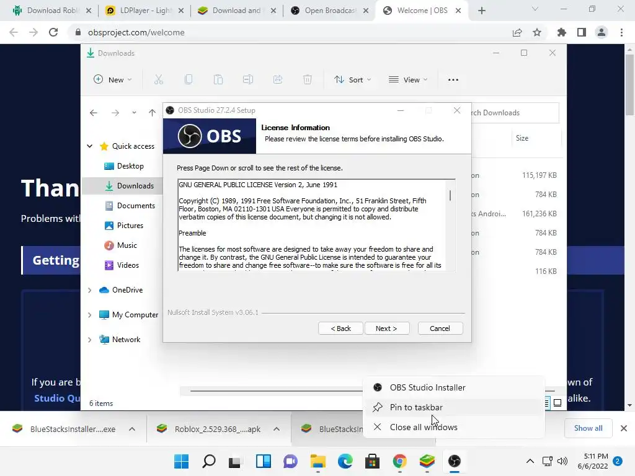This screenshot has height=476, width=635.
Task: Cancel the OBS Studio installation
Action: 440,328
